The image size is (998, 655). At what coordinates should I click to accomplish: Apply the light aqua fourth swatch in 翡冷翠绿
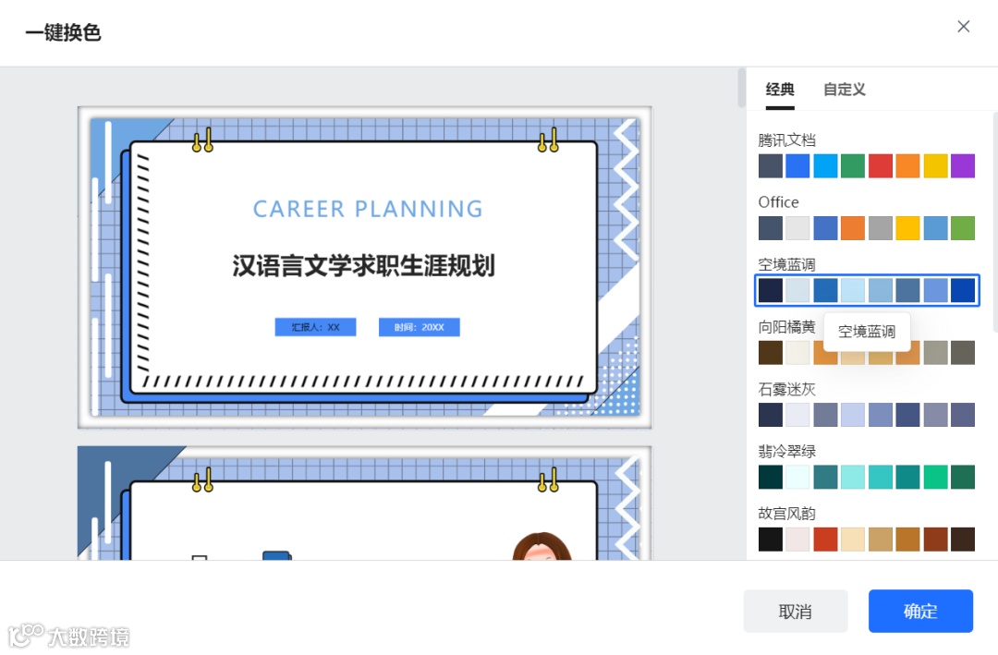tap(853, 478)
